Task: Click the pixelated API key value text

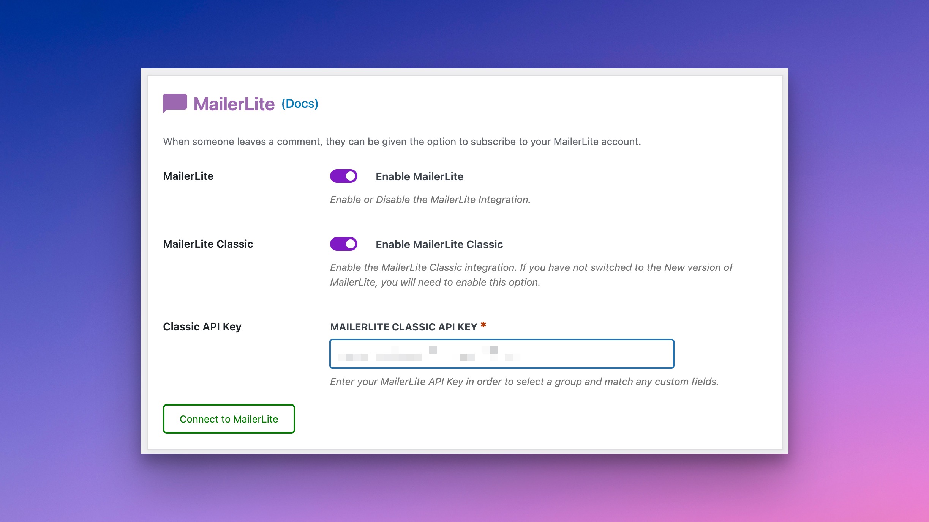Action: pyautogui.click(x=399, y=357)
